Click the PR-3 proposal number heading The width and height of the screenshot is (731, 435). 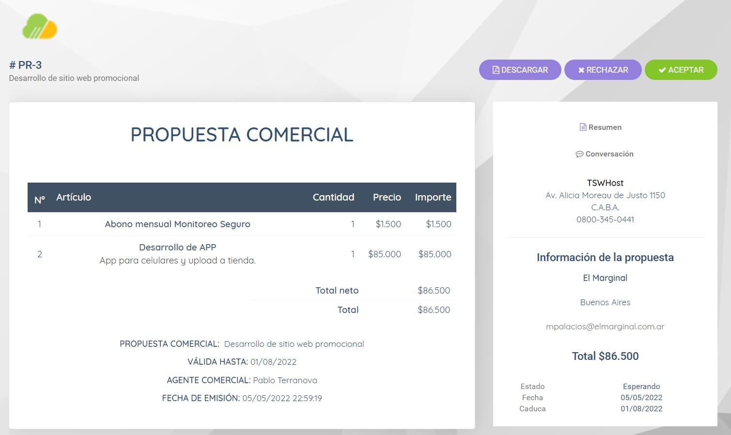coord(26,65)
